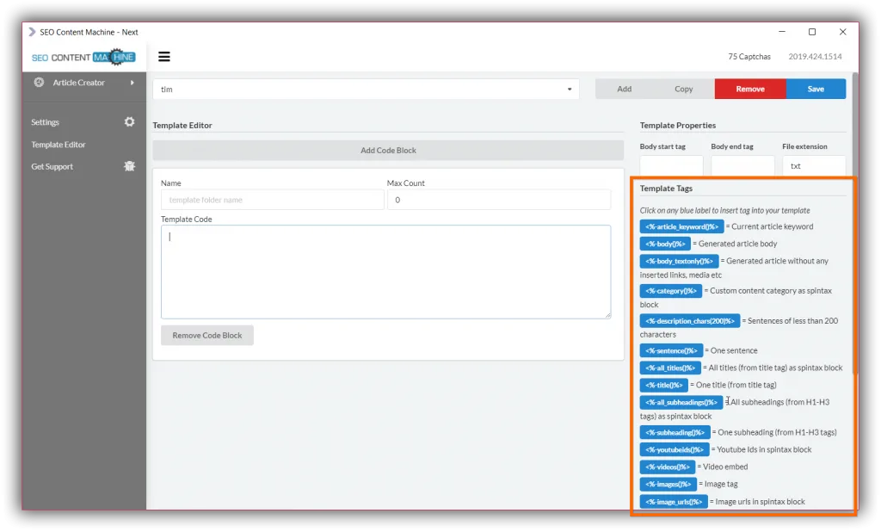Expand the Article Creator arrow
This screenshot has height=532, width=881.
(132, 82)
